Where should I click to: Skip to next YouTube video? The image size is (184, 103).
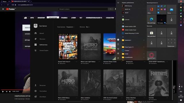click(x=7, y=92)
